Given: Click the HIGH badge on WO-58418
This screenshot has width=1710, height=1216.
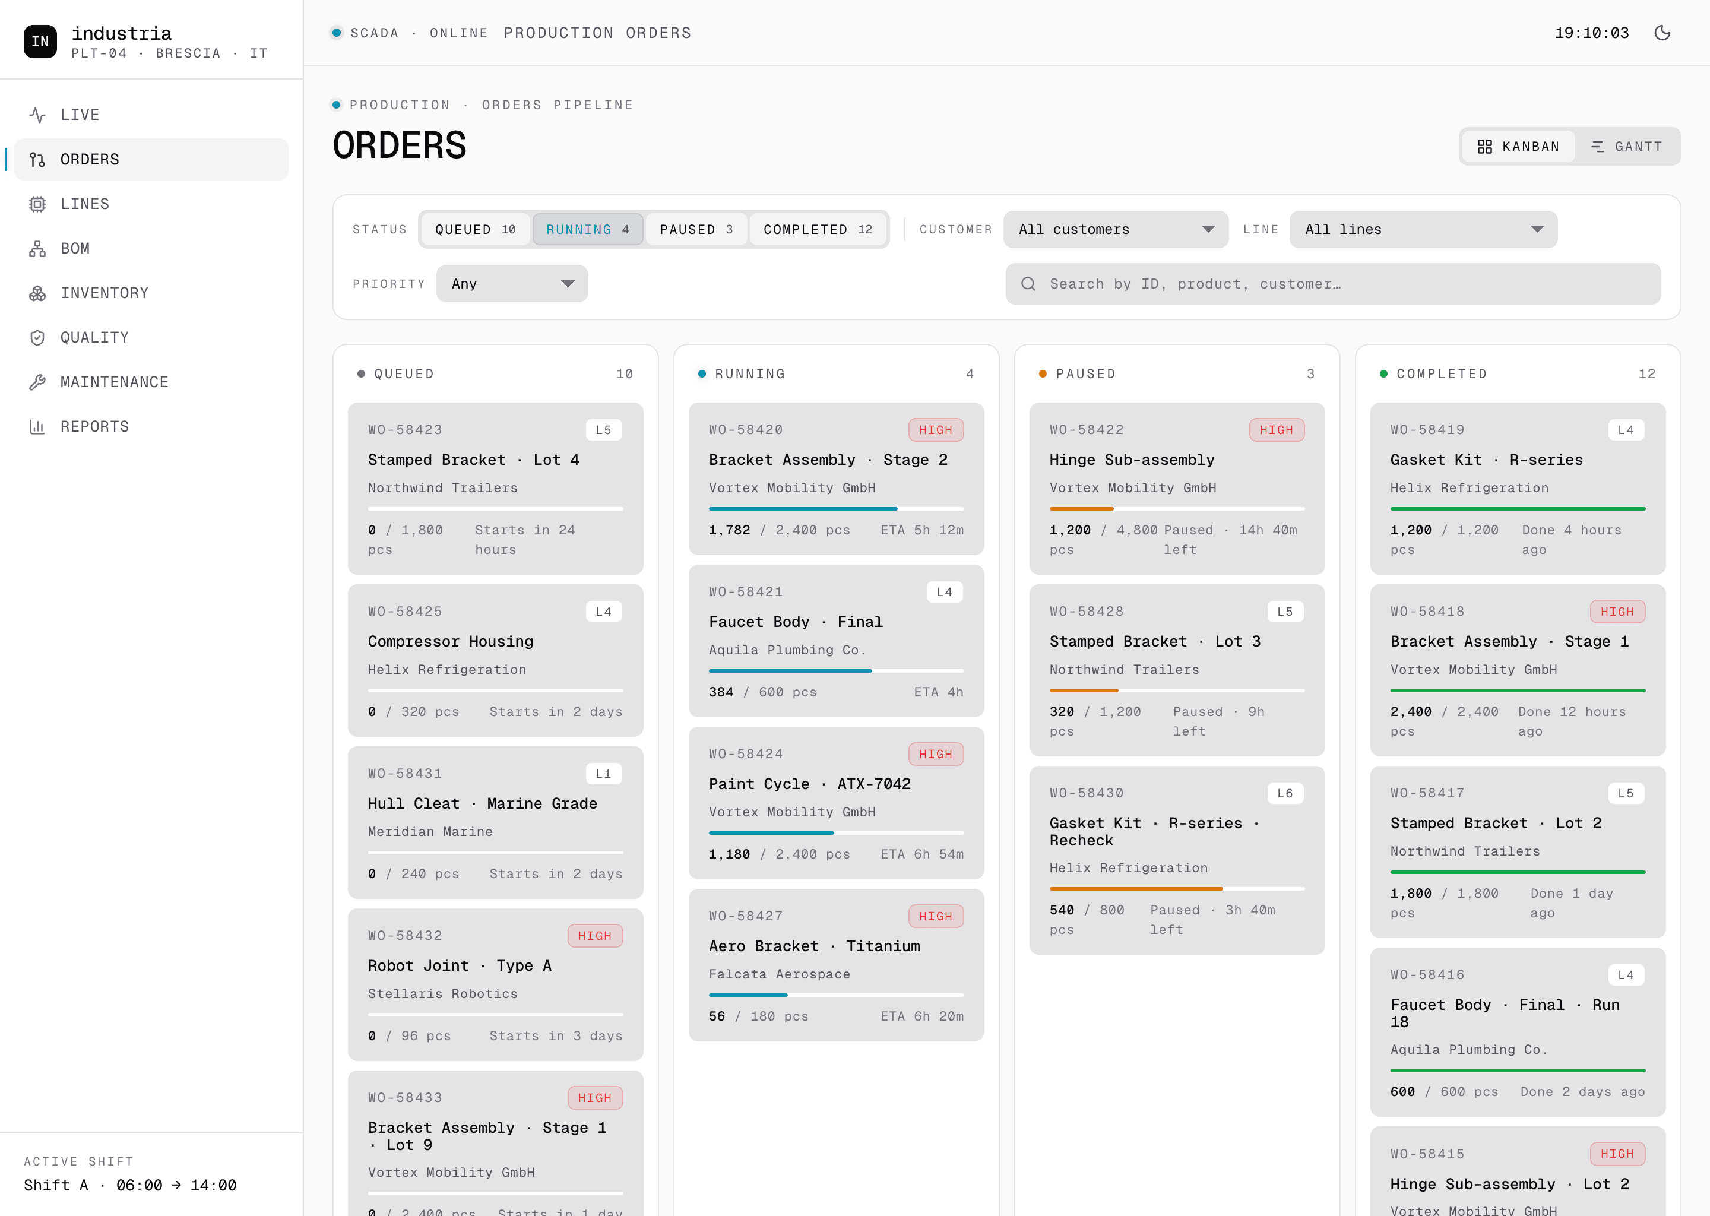Looking at the screenshot, I should [x=1618, y=612].
